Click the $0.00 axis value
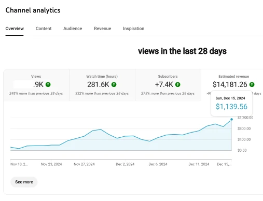The image size is (263, 201). (242, 150)
